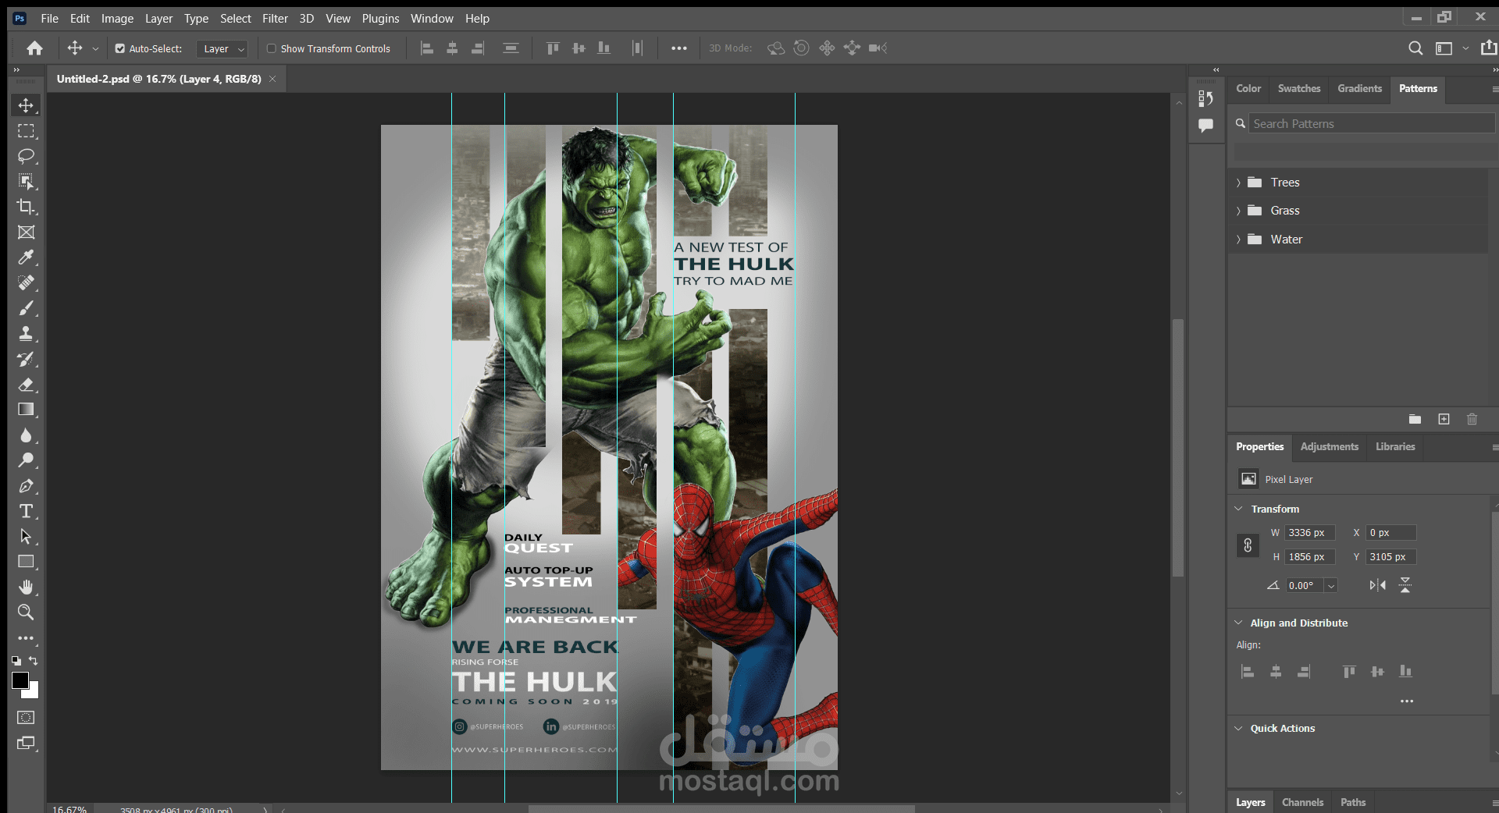1499x813 pixels.
Task: Open the Comments panel icon
Action: (1205, 125)
